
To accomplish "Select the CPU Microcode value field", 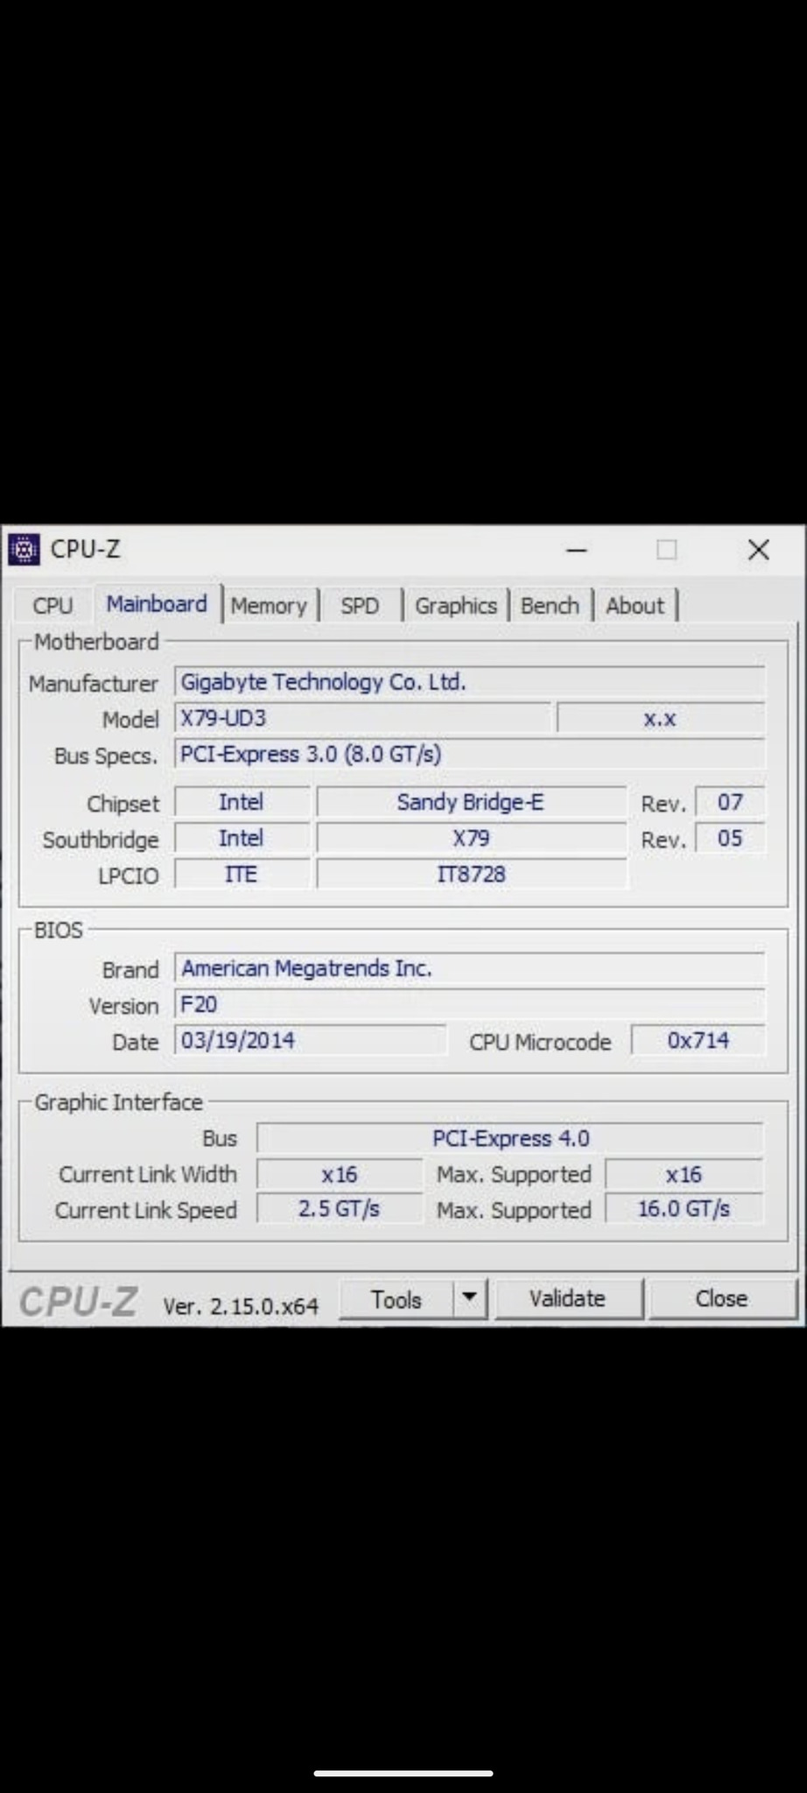I will [x=698, y=1041].
